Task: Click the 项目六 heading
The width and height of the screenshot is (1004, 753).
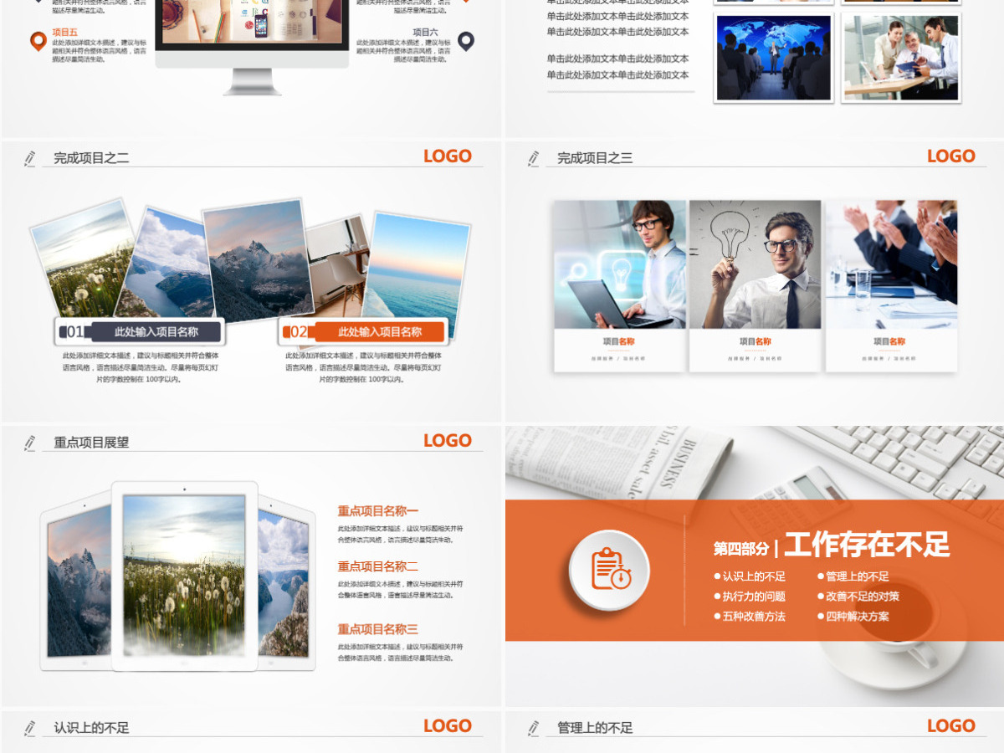Action: (x=425, y=32)
